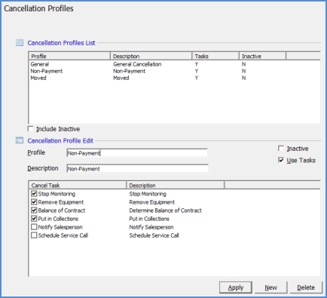
Task: Create a new profile with New button
Action: (270, 287)
